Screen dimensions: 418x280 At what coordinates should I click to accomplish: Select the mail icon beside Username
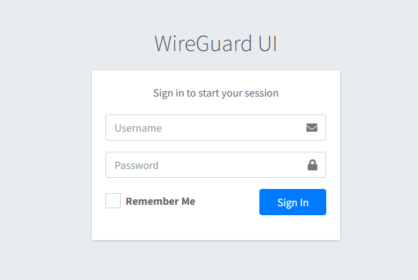312,128
